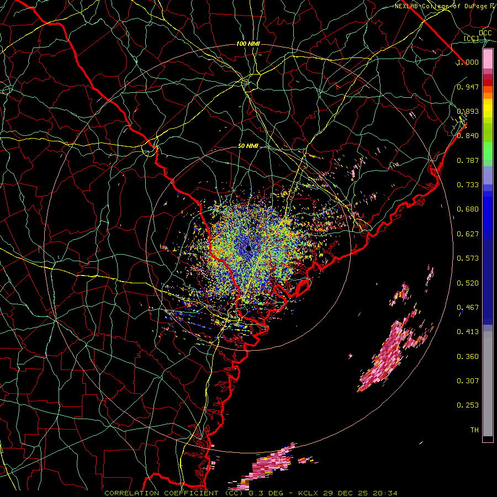Viewport: 497px width, 497px height.
Task: Click the 0.573 legend value
Action: pos(468,258)
